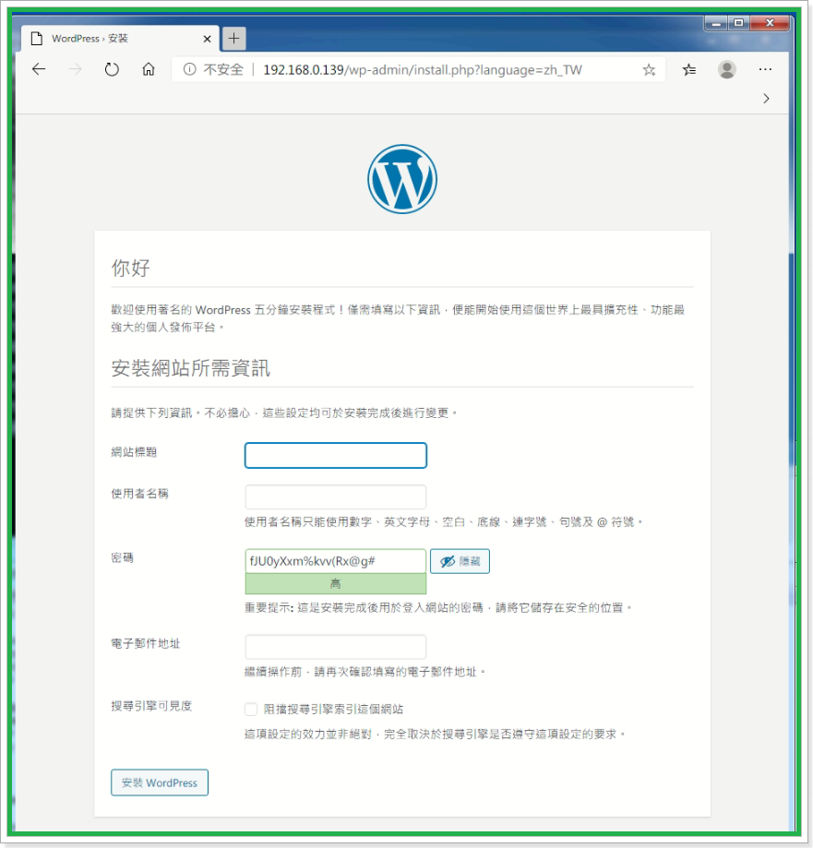813x848 pixels.
Task: Click the WordPress logo
Action: click(402, 179)
